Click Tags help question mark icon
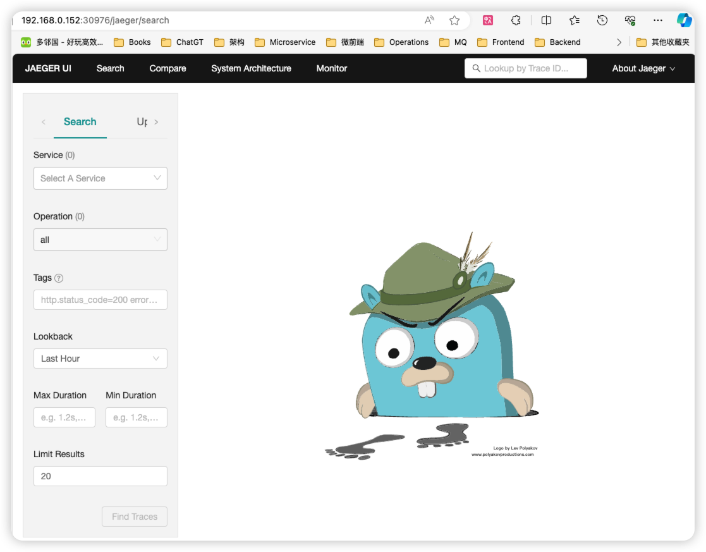The width and height of the screenshot is (706, 552). point(59,278)
